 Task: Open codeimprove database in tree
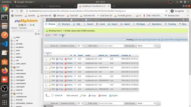pyautogui.click(x=21, y=97)
